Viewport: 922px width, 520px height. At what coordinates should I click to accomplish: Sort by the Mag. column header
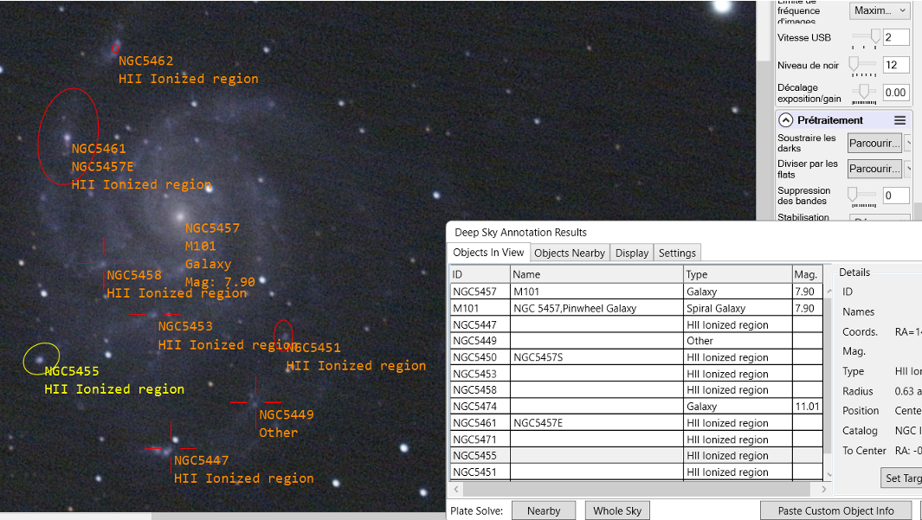pos(807,274)
